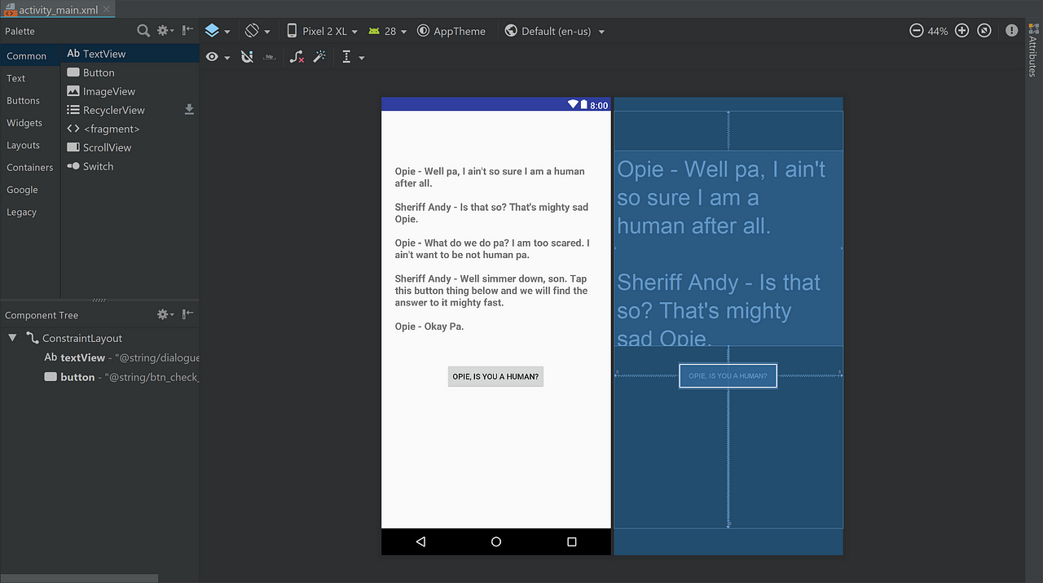
Task: Click the 44% zoom level label
Action: (938, 31)
